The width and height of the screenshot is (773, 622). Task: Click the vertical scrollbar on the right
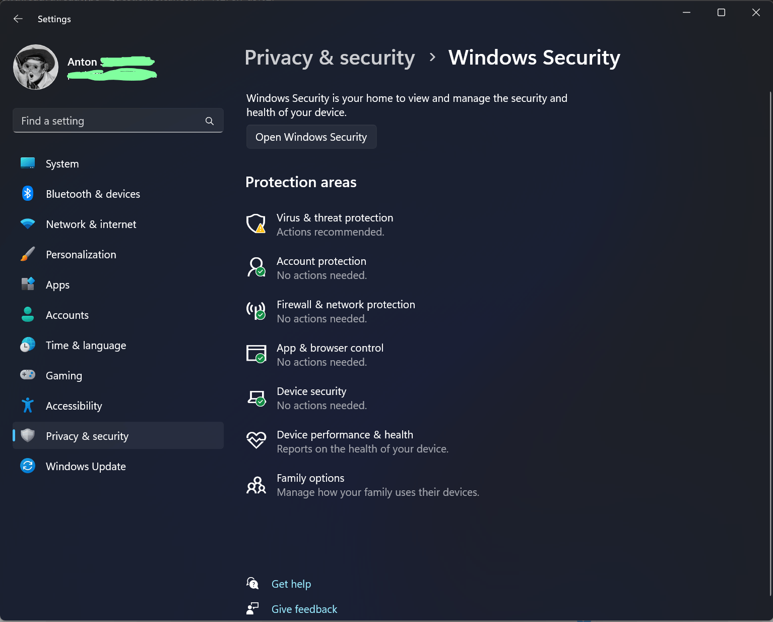pos(770,343)
